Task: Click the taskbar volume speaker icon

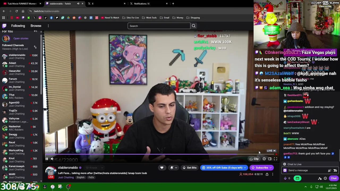Action: click(x=321, y=187)
